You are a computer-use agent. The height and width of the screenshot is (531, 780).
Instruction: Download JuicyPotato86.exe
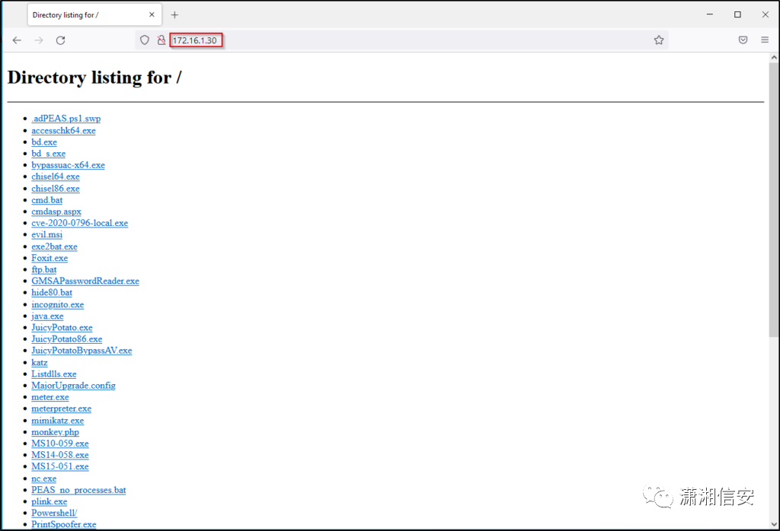67,339
